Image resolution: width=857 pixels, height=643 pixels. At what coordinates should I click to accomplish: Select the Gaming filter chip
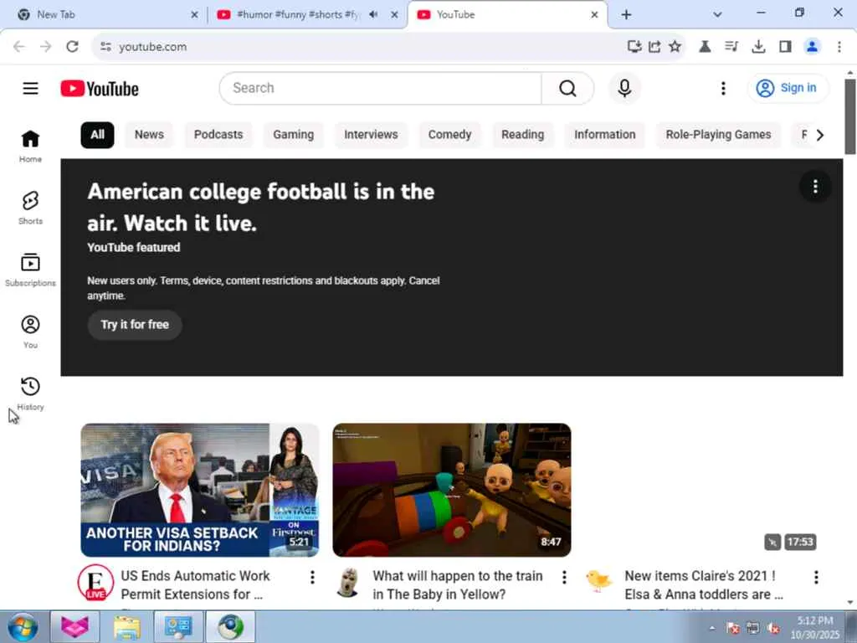[294, 135]
